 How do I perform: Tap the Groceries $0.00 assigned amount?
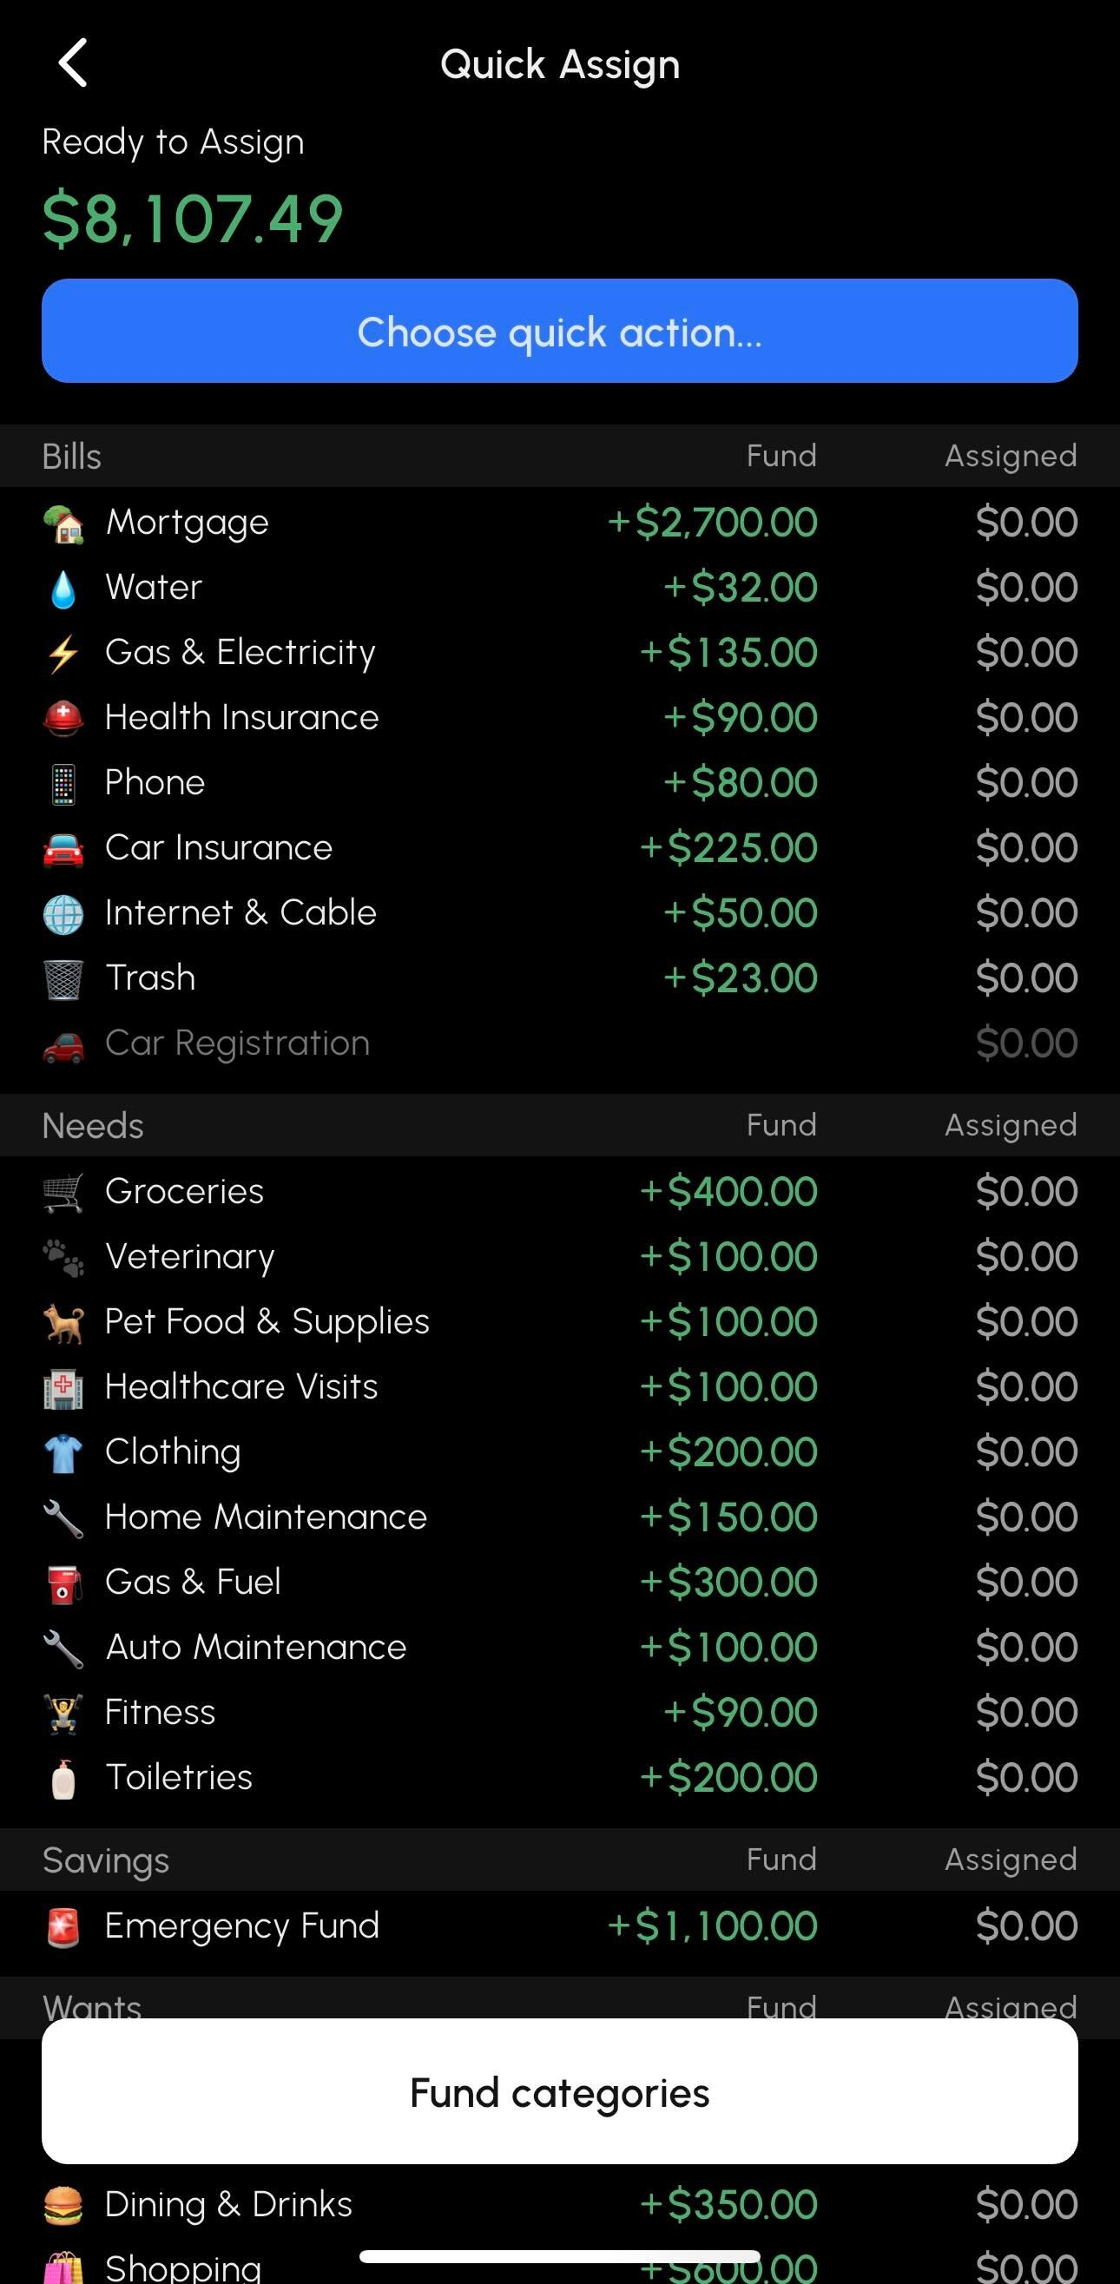click(1026, 1192)
